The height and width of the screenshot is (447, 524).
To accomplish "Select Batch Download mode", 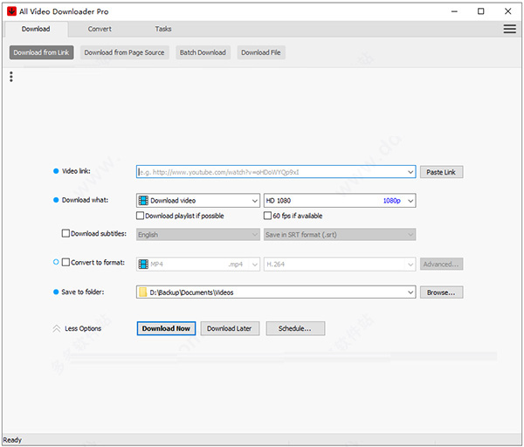I will point(203,52).
